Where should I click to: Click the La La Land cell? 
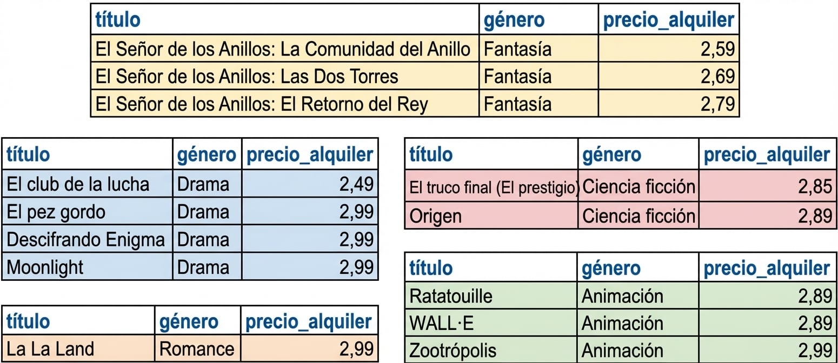pyautogui.click(x=78, y=348)
